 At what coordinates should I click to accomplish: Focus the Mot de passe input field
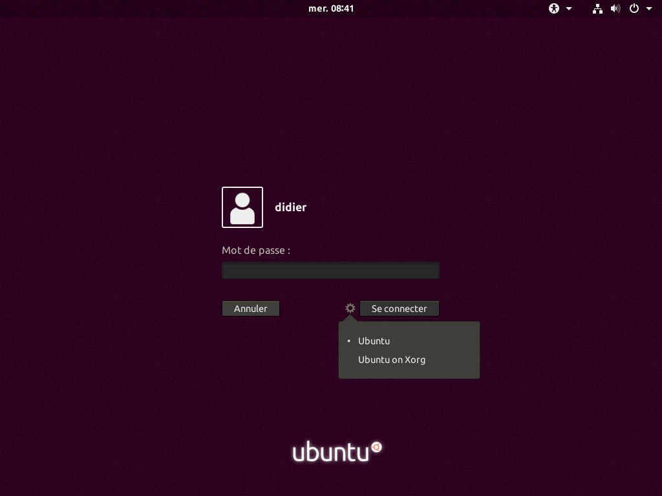coord(330,270)
